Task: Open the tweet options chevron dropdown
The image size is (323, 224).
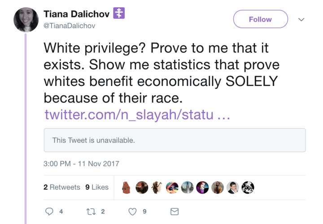Action: [301, 20]
